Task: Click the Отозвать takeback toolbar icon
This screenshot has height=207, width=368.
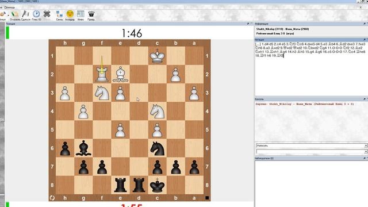Action: [x=16, y=15]
